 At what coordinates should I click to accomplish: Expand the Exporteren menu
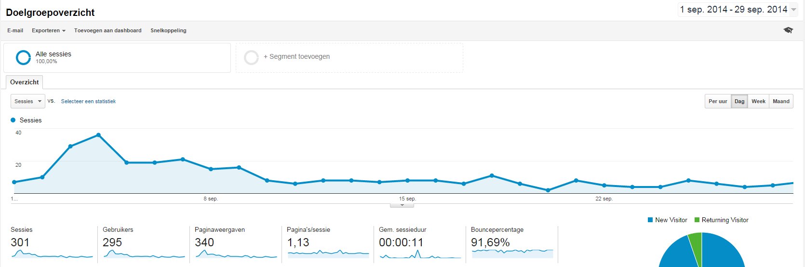(x=49, y=30)
